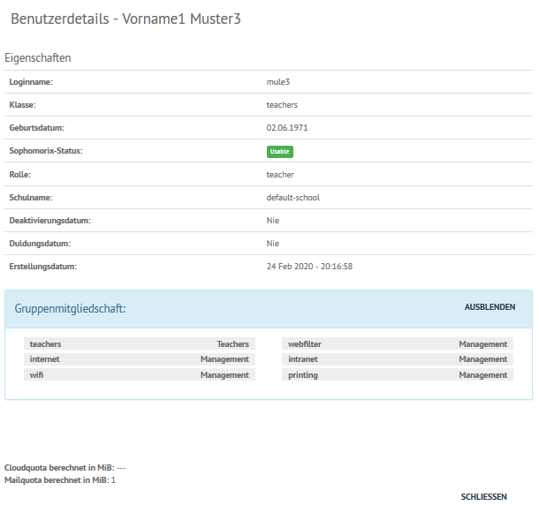Click the Schulname label

point(31,198)
